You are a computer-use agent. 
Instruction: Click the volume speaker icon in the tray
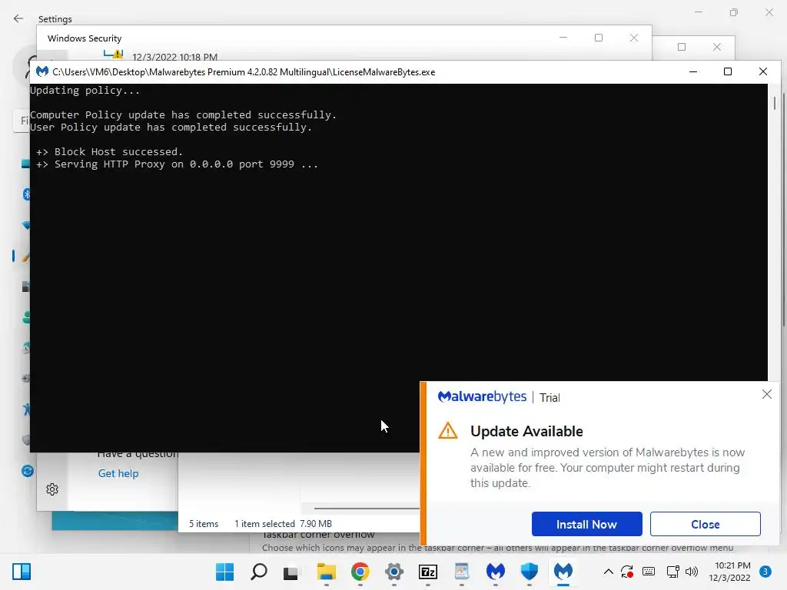pyautogui.click(x=692, y=572)
